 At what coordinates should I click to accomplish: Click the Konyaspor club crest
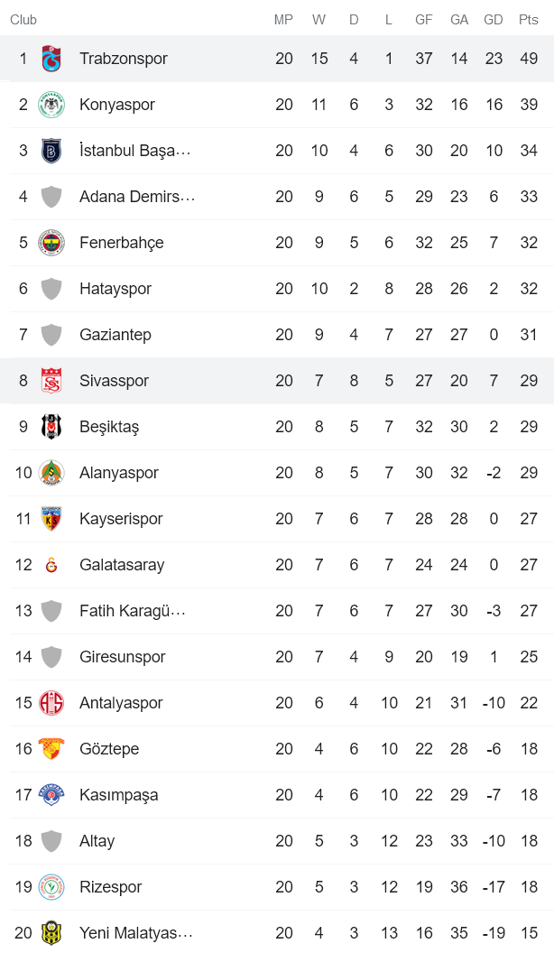51,103
